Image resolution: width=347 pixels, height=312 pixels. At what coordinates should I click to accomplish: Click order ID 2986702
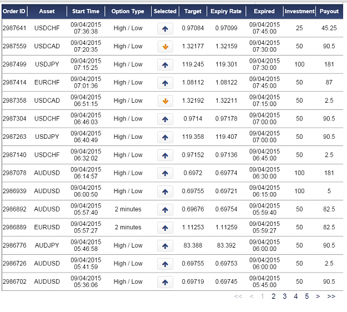(14, 281)
